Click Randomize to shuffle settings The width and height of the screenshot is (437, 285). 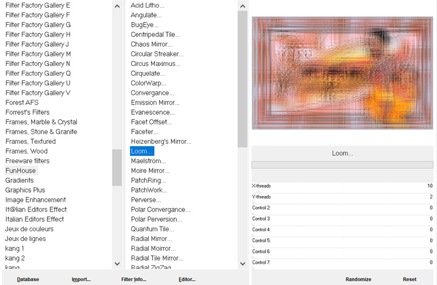point(358,279)
